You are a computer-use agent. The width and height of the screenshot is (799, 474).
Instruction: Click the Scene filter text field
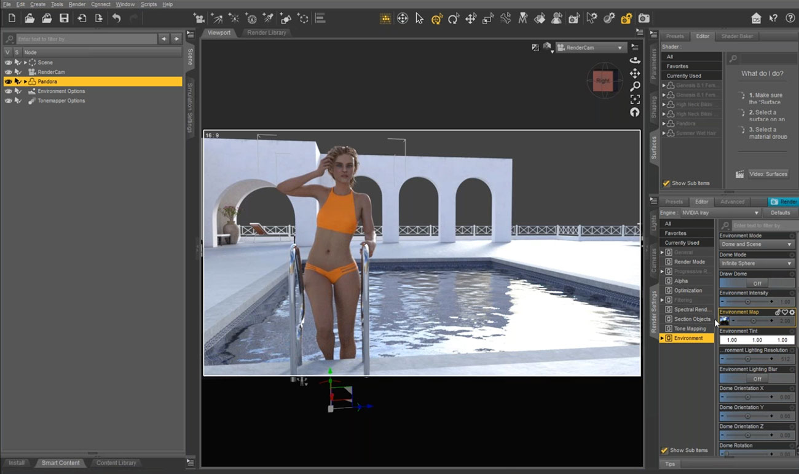[x=85, y=39]
